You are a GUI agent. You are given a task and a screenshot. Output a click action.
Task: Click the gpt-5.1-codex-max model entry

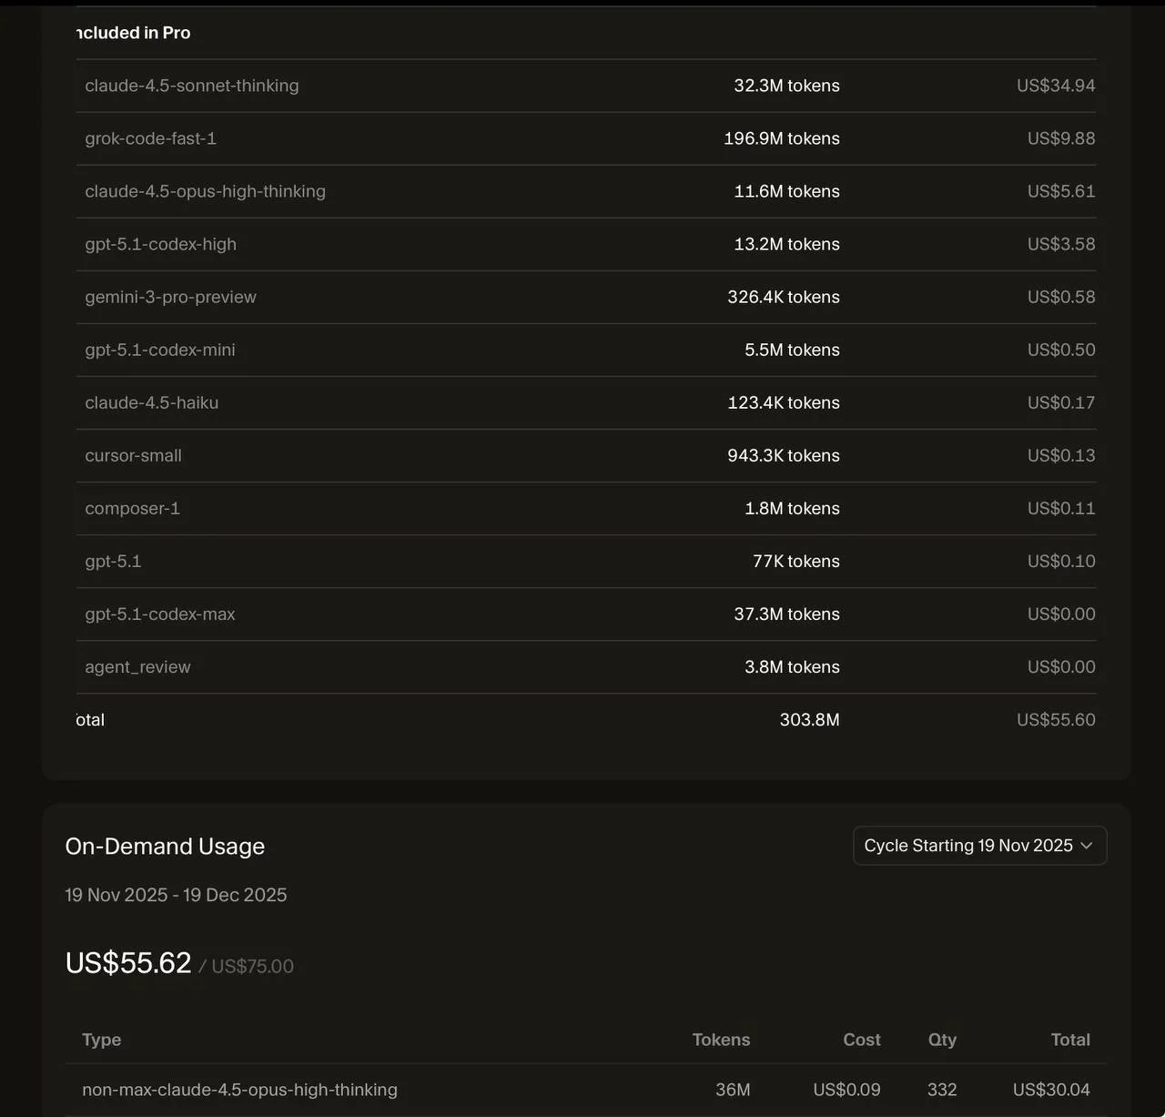pyautogui.click(x=160, y=614)
